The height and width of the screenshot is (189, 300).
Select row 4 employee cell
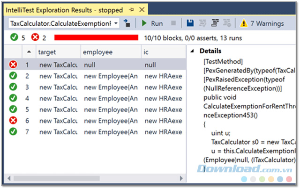(111, 99)
